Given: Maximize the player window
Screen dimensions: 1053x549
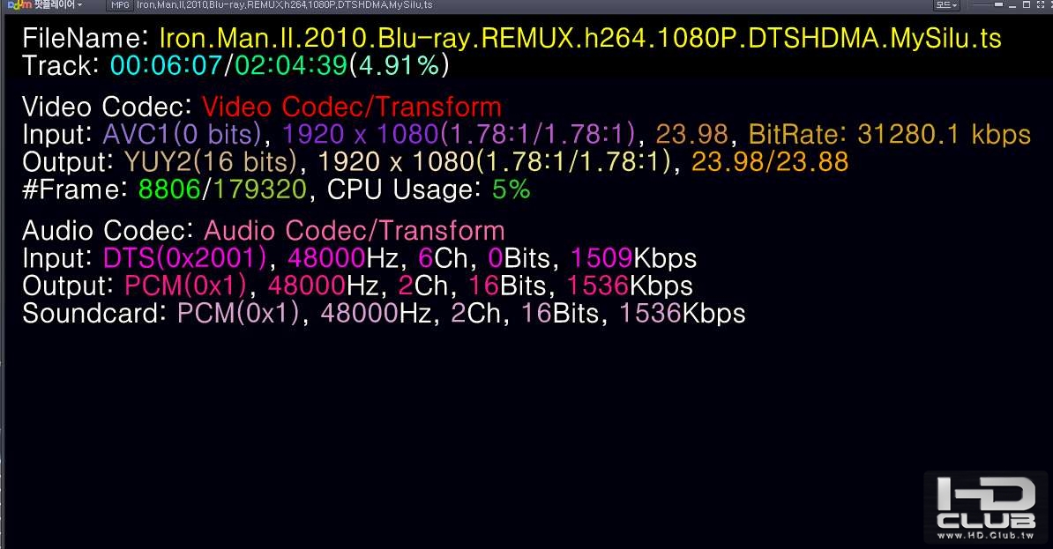Looking at the screenshot, I should point(1027,4).
